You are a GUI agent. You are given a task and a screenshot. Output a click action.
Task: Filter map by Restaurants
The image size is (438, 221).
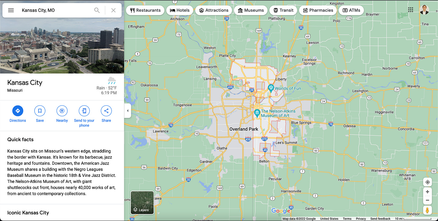[x=145, y=10]
